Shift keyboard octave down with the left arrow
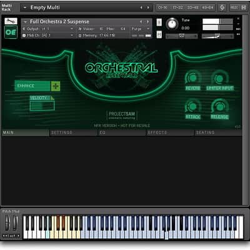Image resolution: width=250 pixels, height=250 pixels. pyautogui.click(x=4, y=236)
